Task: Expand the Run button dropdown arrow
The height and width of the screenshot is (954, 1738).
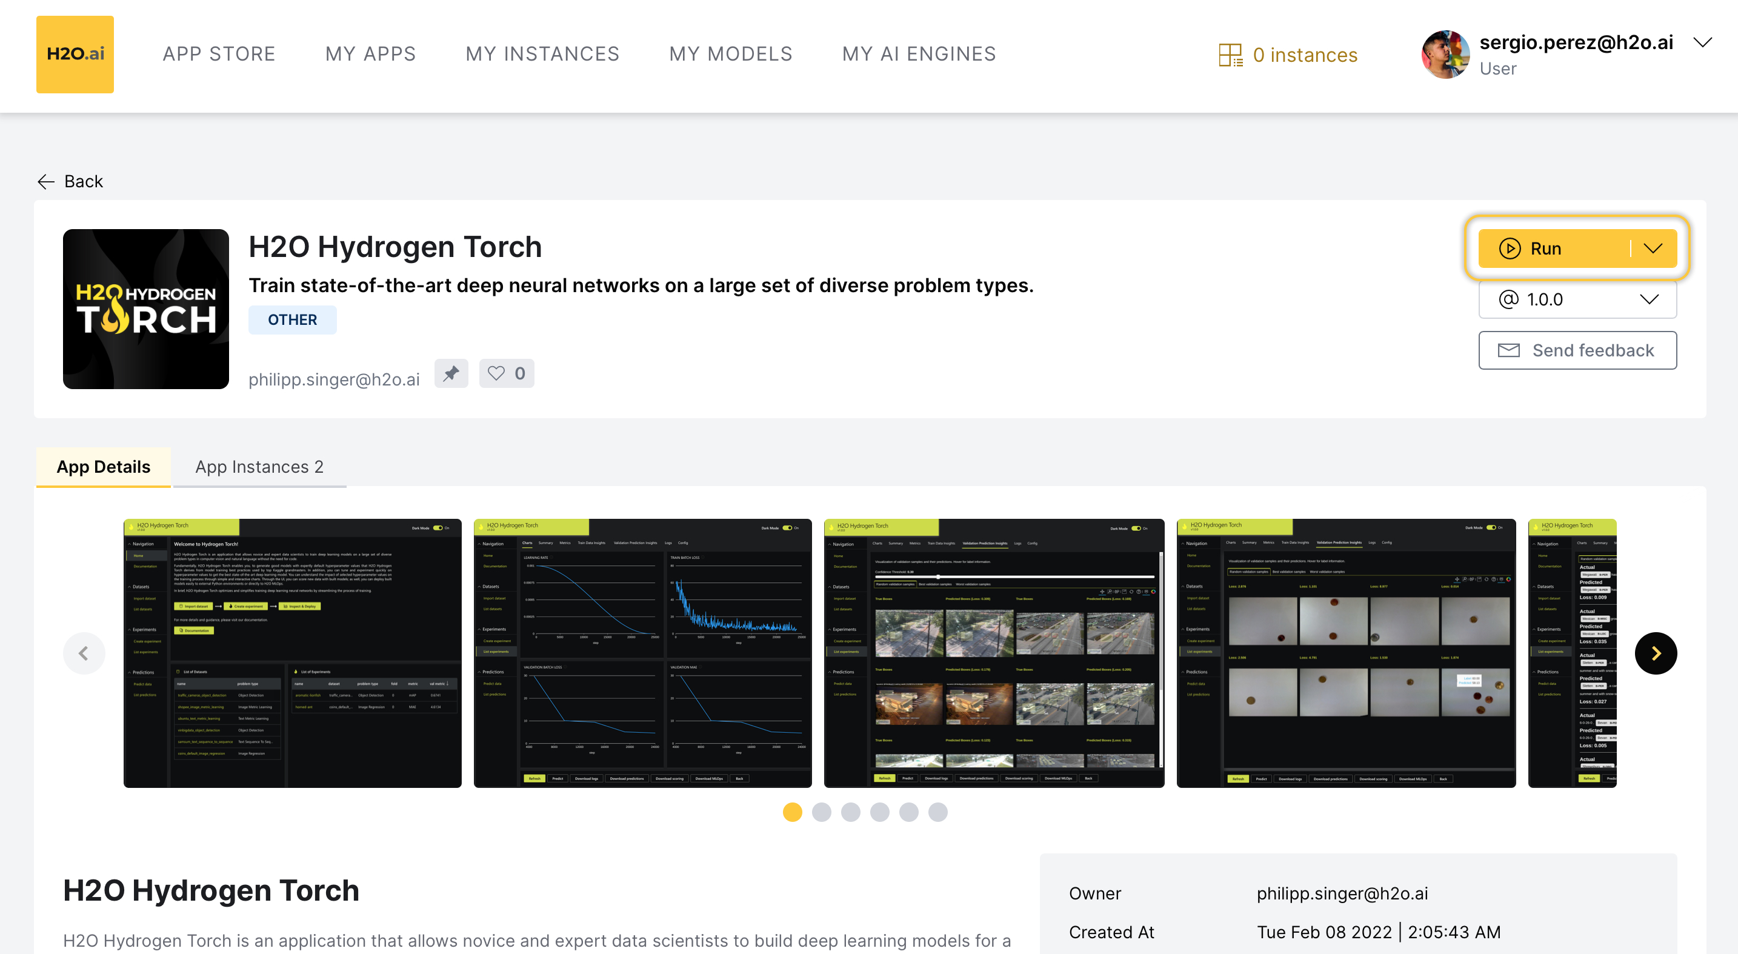Action: [1653, 249]
